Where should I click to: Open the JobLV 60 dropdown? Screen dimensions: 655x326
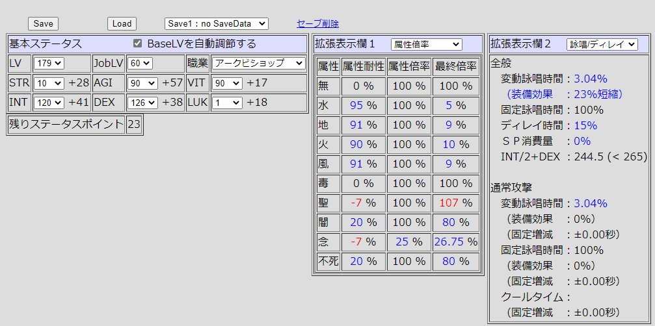tap(140, 64)
